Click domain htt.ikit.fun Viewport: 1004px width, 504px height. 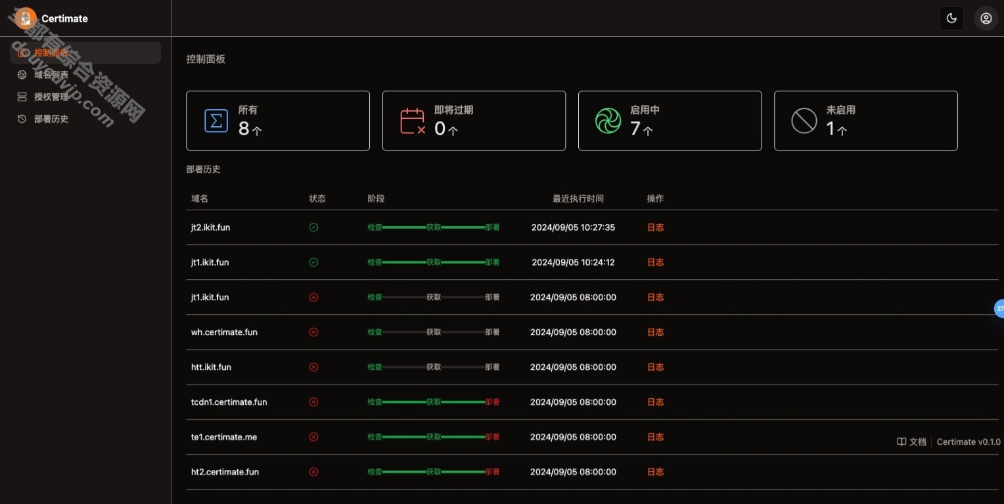[x=211, y=367]
